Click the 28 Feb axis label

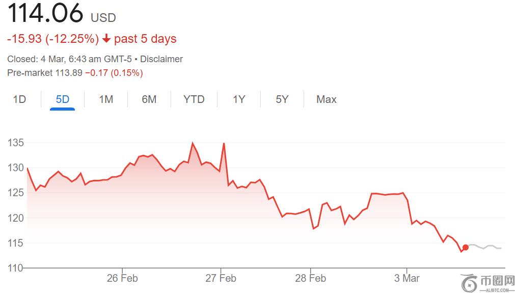click(x=311, y=278)
